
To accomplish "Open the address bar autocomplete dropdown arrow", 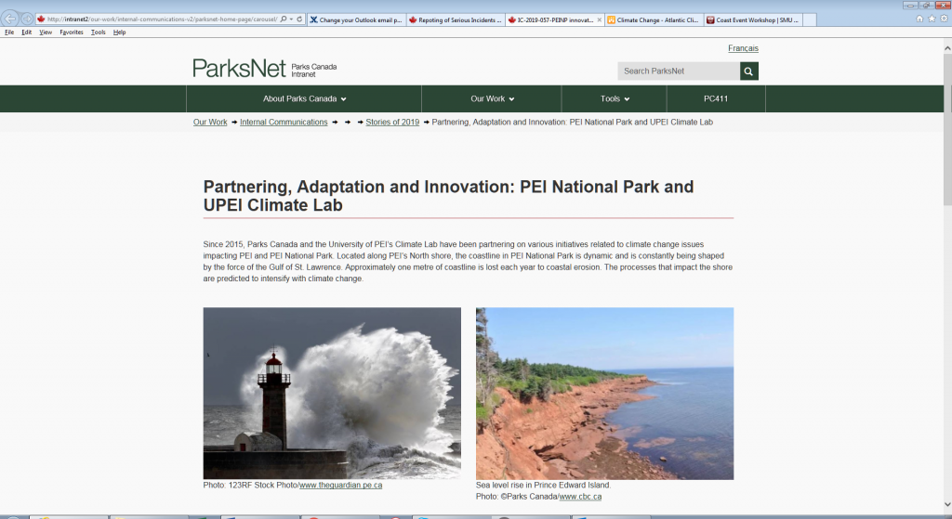I will click(x=291, y=19).
